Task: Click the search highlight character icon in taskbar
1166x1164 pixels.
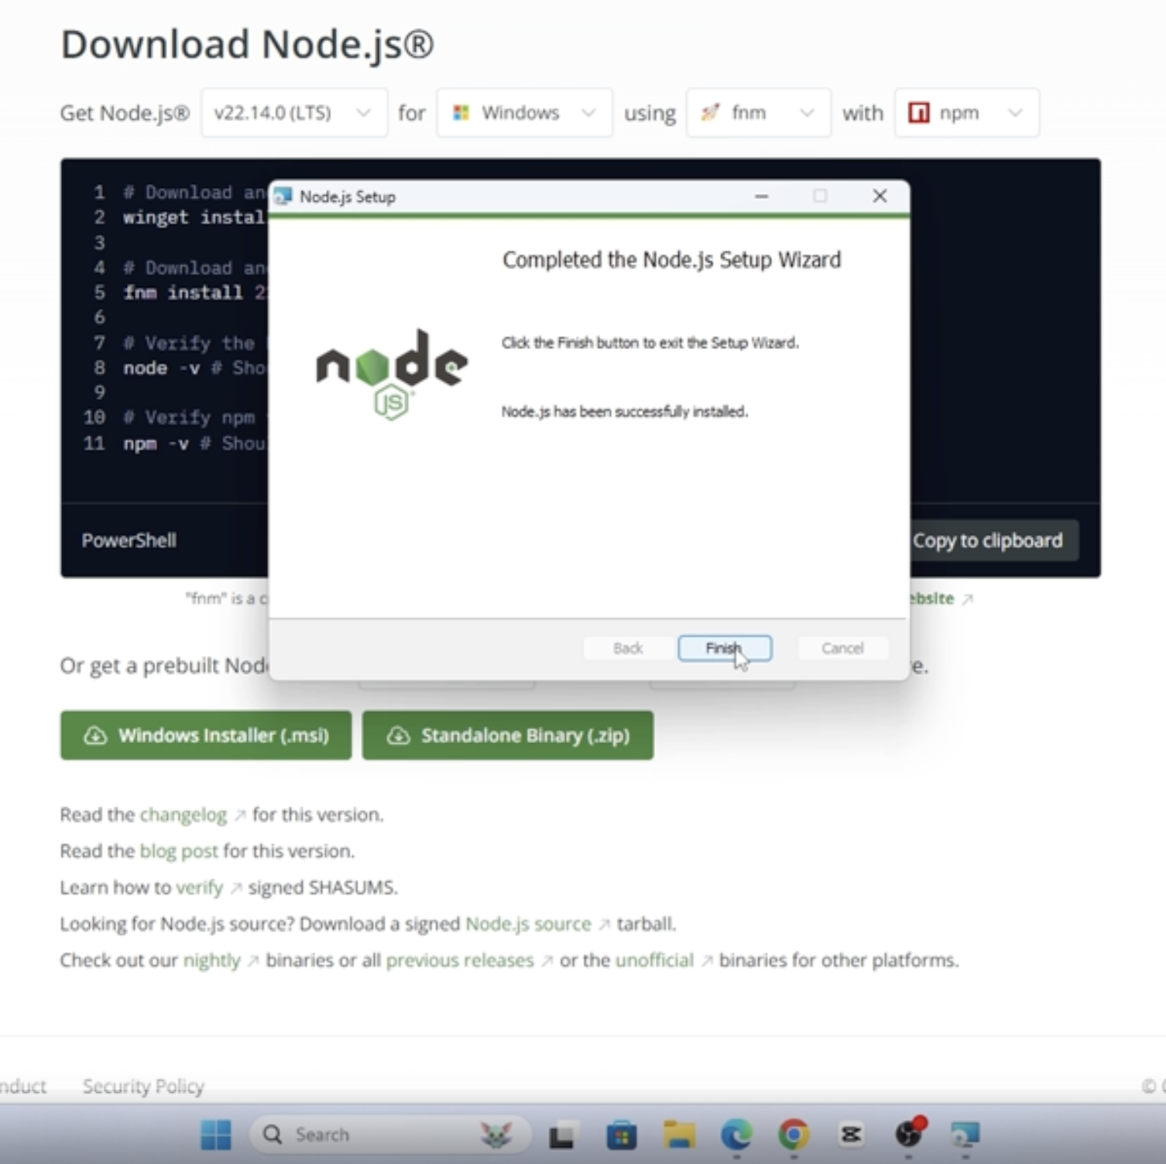Action: tap(496, 1135)
